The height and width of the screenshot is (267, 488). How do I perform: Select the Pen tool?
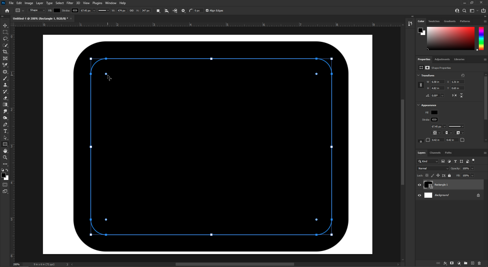point(5,125)
